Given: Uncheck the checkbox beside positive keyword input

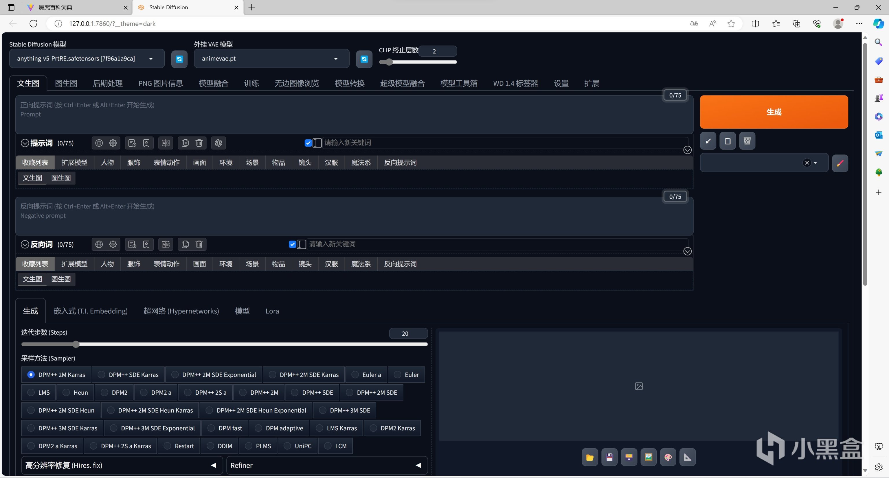Looking at the screenshot, I should [308, 143].
